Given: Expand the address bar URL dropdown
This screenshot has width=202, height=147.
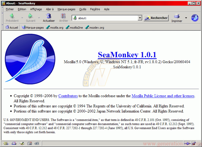Looking at the screenshot, I should coord(140,18).
